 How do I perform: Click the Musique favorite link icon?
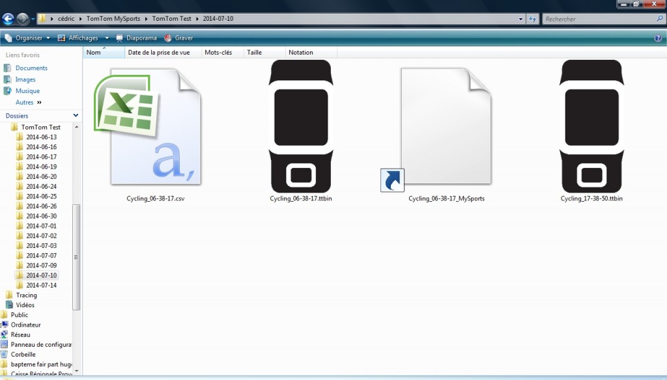7,91
